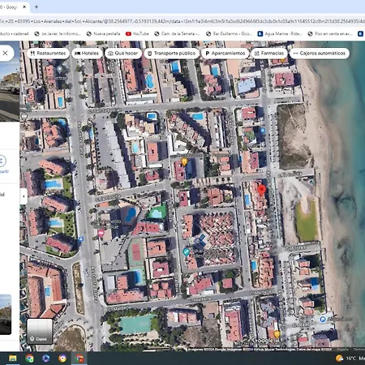Image resolution: width=365 pixels, height=365 pixels.
Task: Close the place details panel with X
Action: [6, 54]
